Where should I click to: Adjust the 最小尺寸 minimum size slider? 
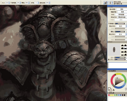(x=120, y=59)
